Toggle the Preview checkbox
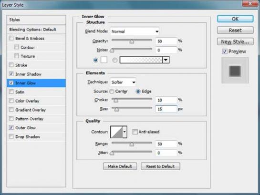This screenshot has height=195, width=260. click(225, 51)
